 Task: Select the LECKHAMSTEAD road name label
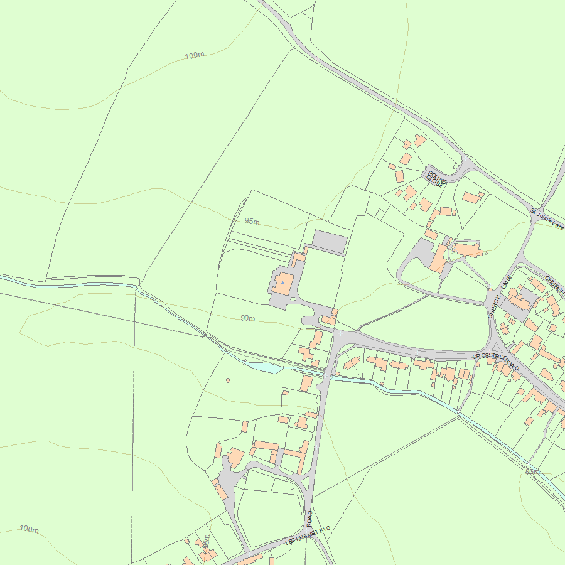coord(308,535)
